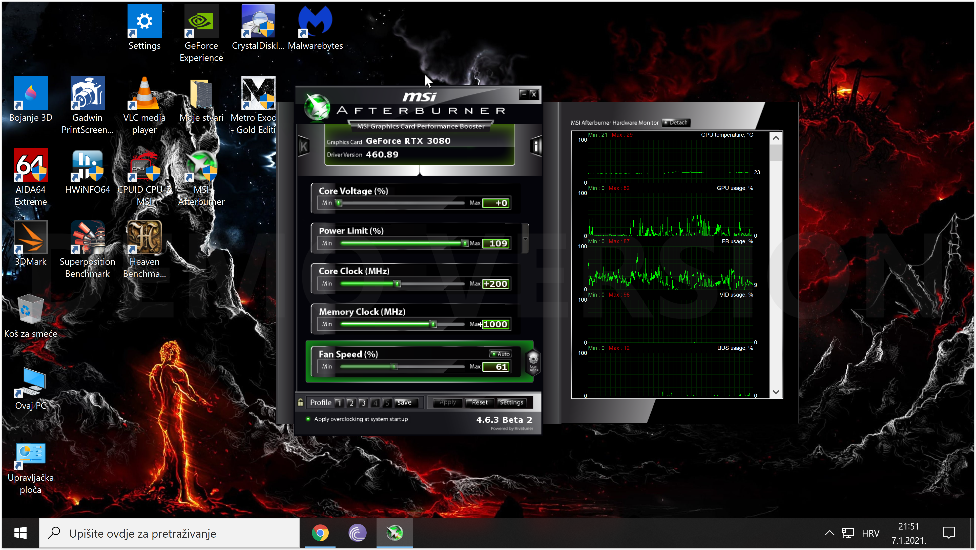Click the Reset button in Afterburner
This screenshot has height=550, width=976.
(x=479, y=402)
